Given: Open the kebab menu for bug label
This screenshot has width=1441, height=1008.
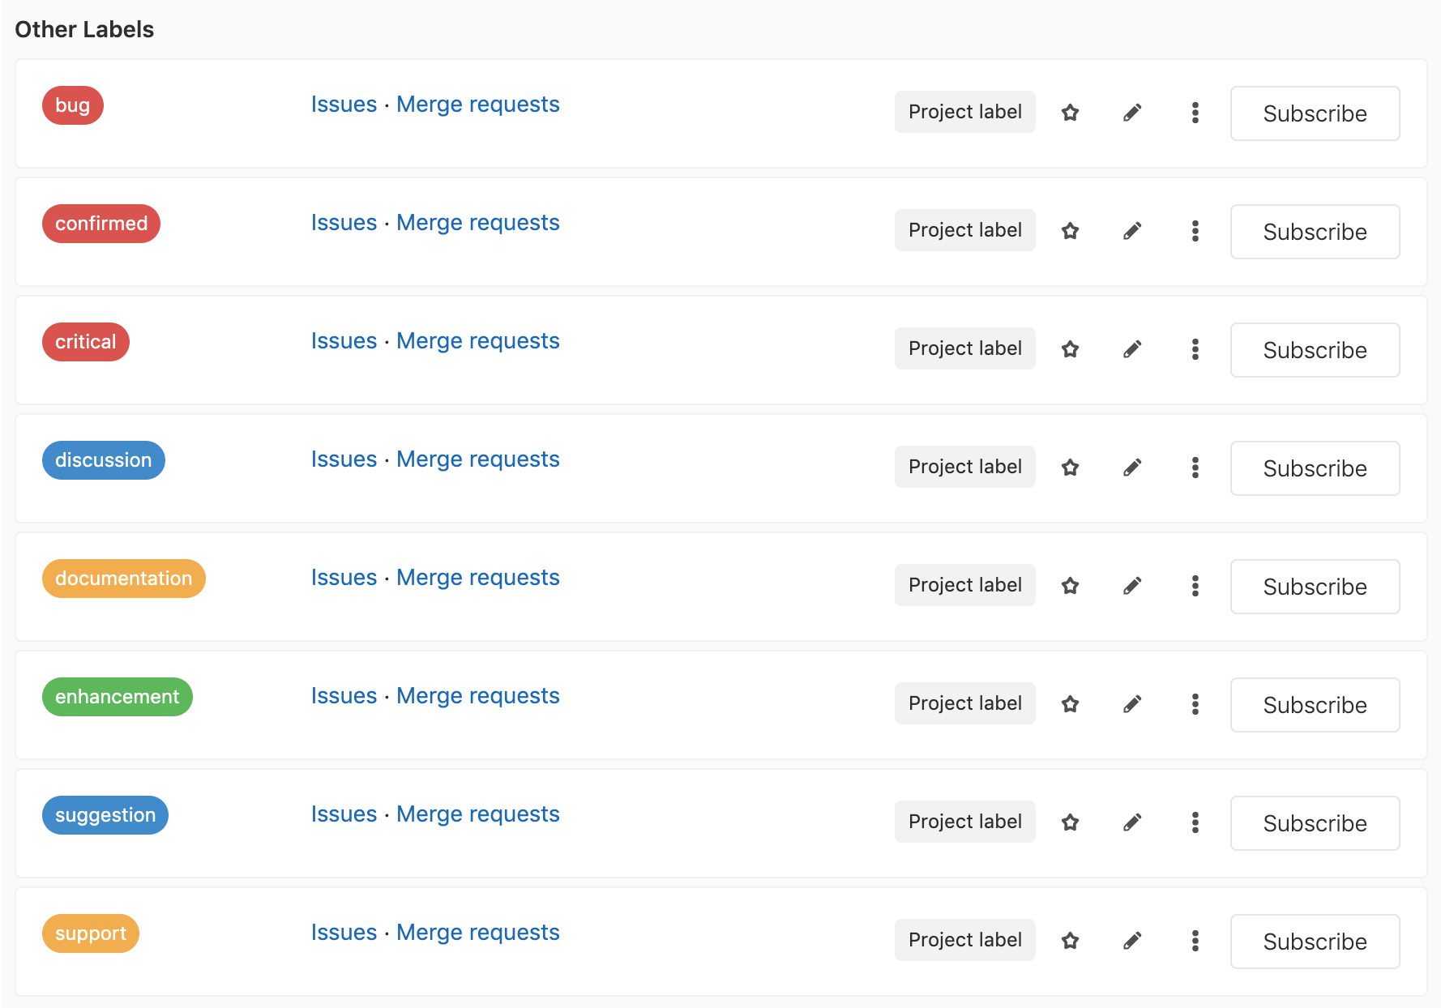Looking at the screenshot, I should (1195, 113).
